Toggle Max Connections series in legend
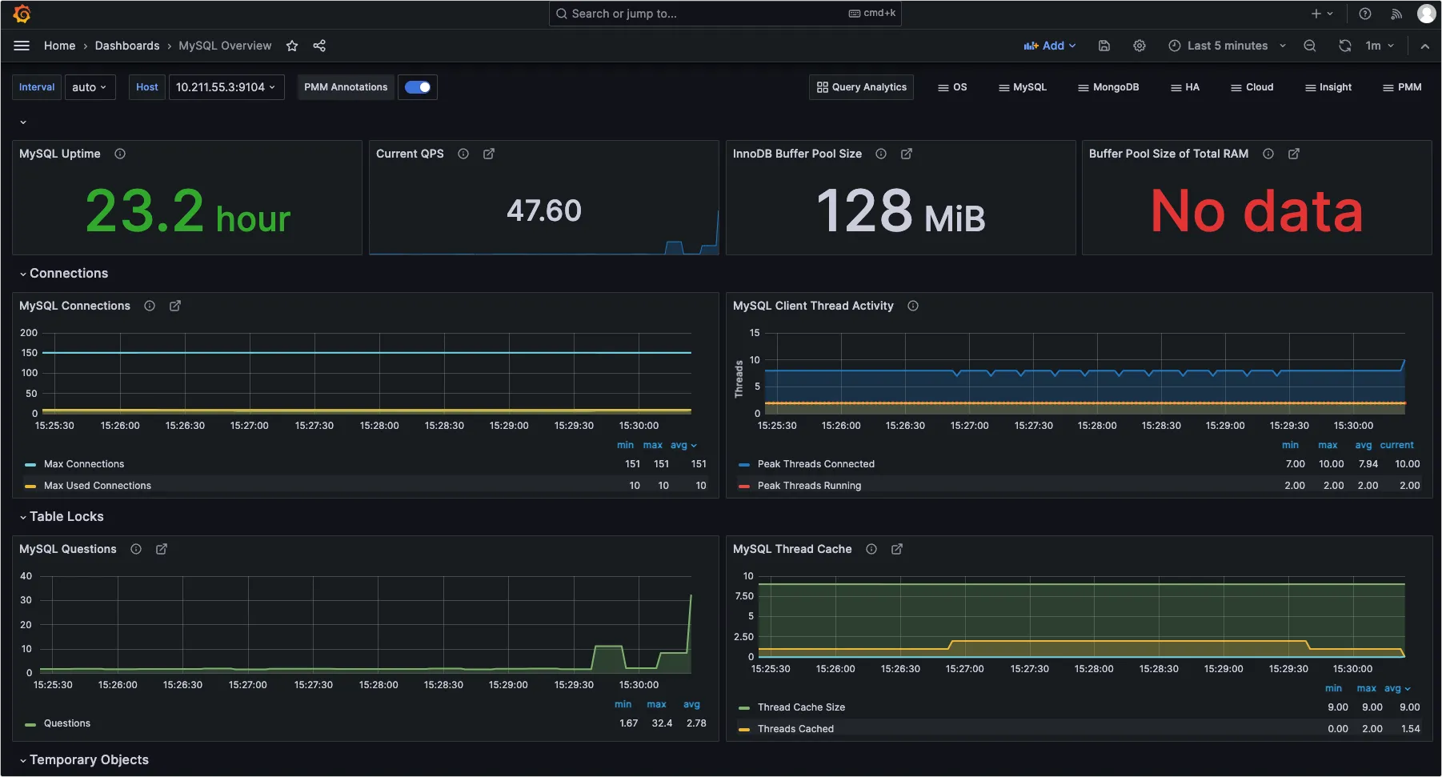The width and height of the screenshot is (1442, 777). (x=84, y=464)
